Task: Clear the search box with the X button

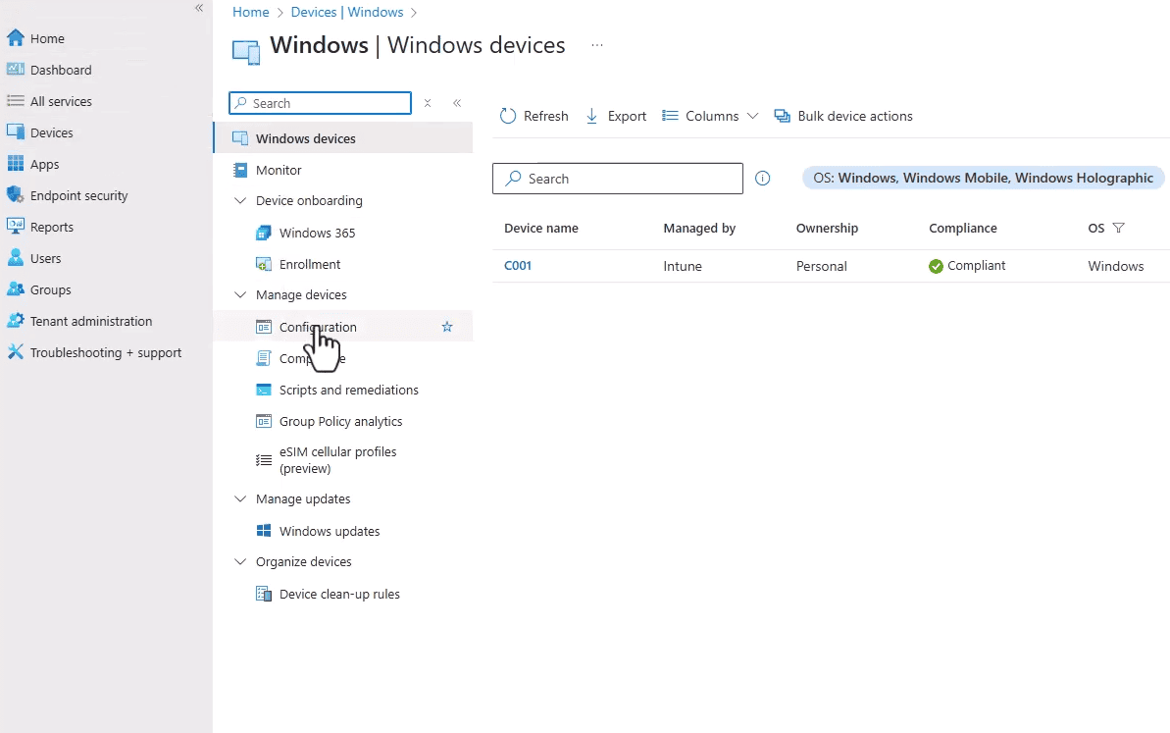Action: [428, 102]
